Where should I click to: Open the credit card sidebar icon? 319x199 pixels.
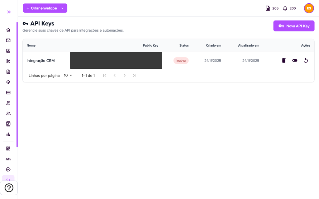click(x=8, y=93)
